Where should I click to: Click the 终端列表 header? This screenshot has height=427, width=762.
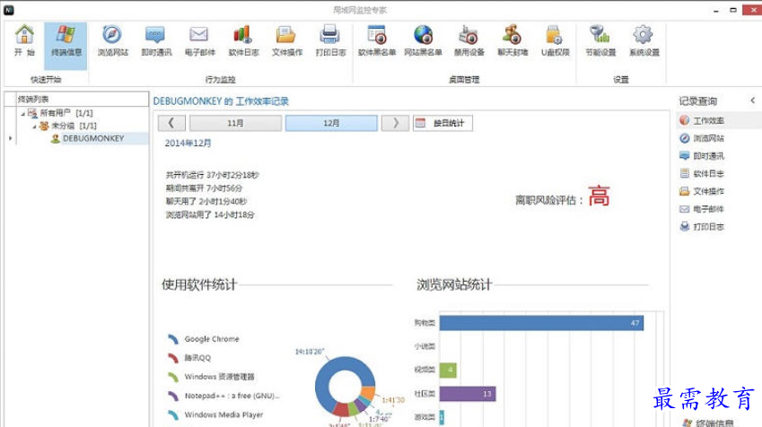(82, 99)
